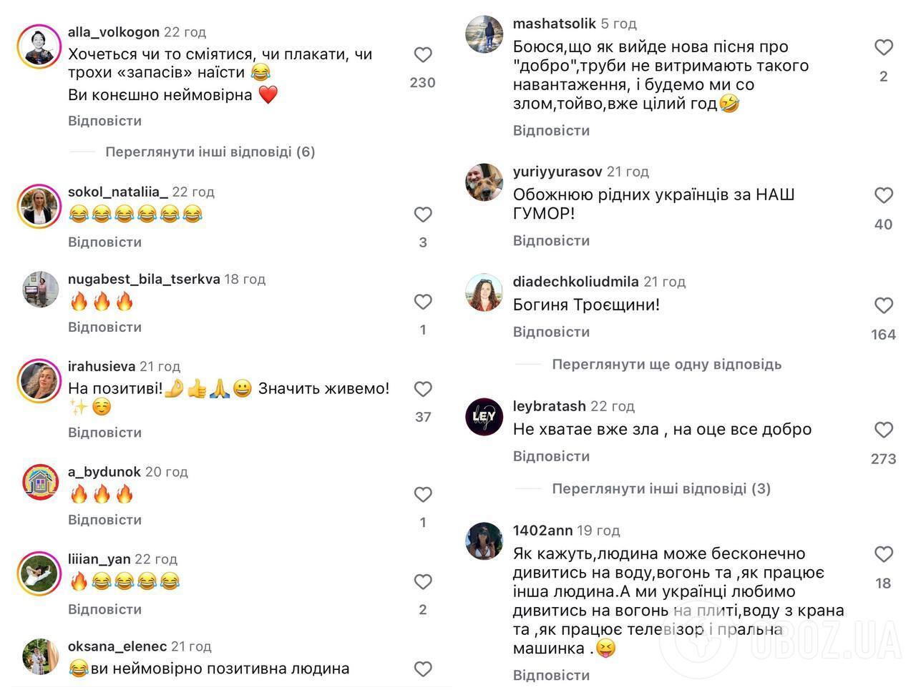
Task: Click the like heart on mashatsolik's comment
Action: 884,46
